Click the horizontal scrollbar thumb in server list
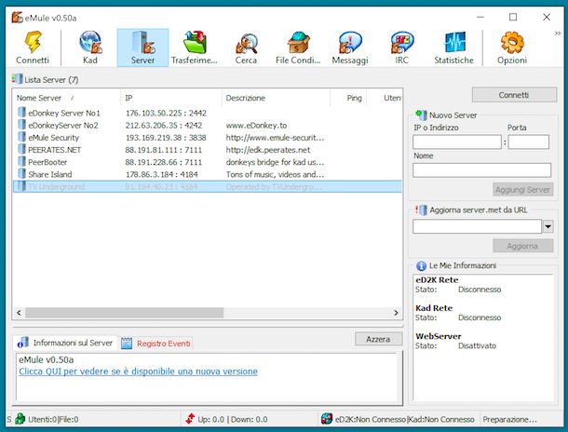The image size is (568, 432). point(124,313)
